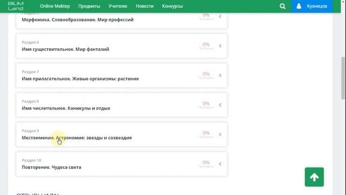Image resolution: width=346 pixels, height=195 pixels.
Task: Open the Конкурсы menu item
Action: click(x=172, y=6)
